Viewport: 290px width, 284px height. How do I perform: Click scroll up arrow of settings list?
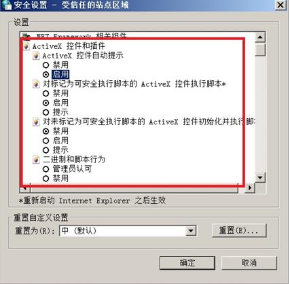click(x=260, y=37)
